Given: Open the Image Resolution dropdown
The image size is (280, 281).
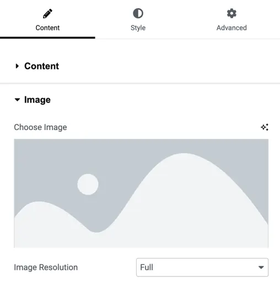Looking at the screenshot, I should pos(202,267).
